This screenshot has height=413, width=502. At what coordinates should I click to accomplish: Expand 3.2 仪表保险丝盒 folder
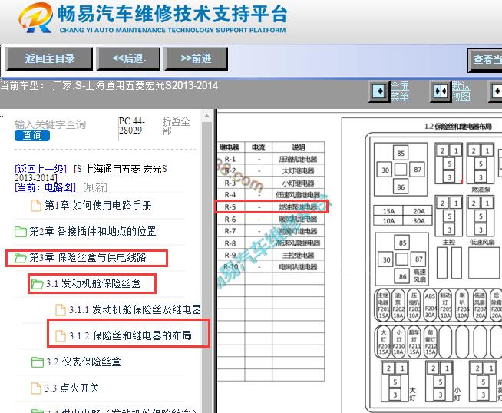tap(83, 362)
